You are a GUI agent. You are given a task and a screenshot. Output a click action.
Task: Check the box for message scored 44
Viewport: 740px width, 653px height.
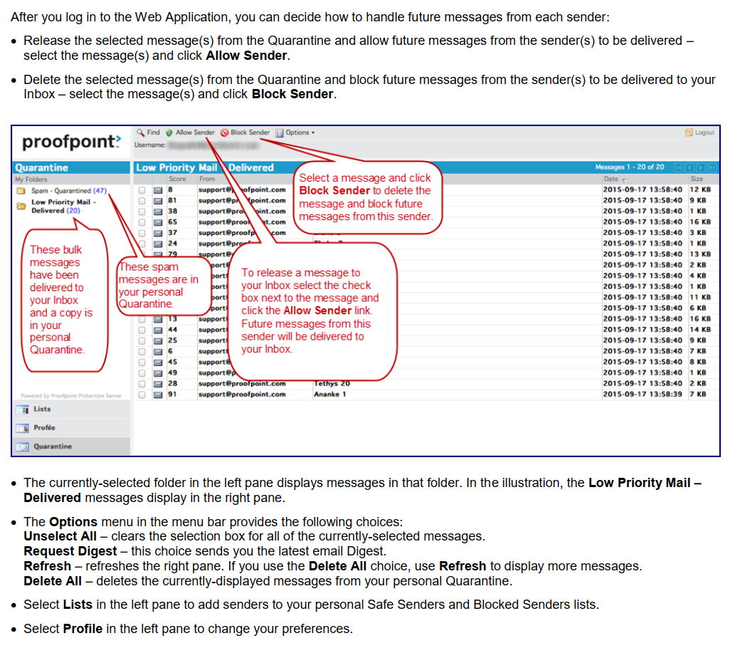[142, 330]
